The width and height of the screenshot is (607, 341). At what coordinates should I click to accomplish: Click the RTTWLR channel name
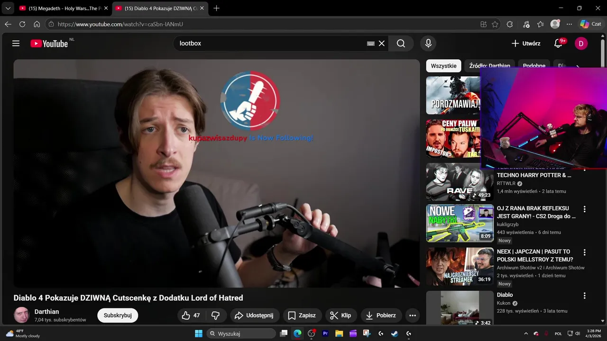coord(506,183)
